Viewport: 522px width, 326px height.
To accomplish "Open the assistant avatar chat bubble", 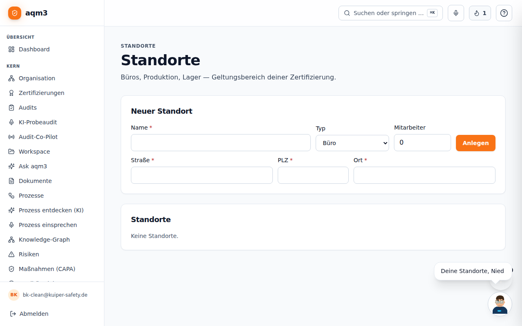I will [500, 304].
